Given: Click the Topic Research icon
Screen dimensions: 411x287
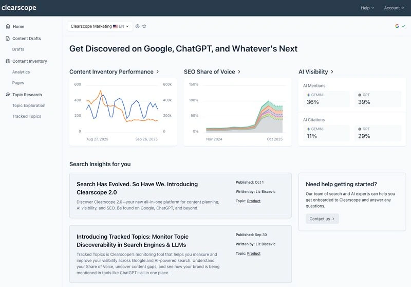Looking at the screenshot, I should click(8, 95).
